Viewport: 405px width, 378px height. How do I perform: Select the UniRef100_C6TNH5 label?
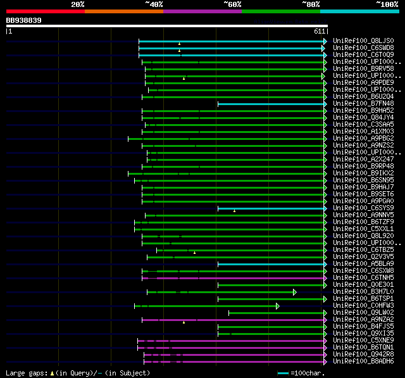[x=363, y=278]
